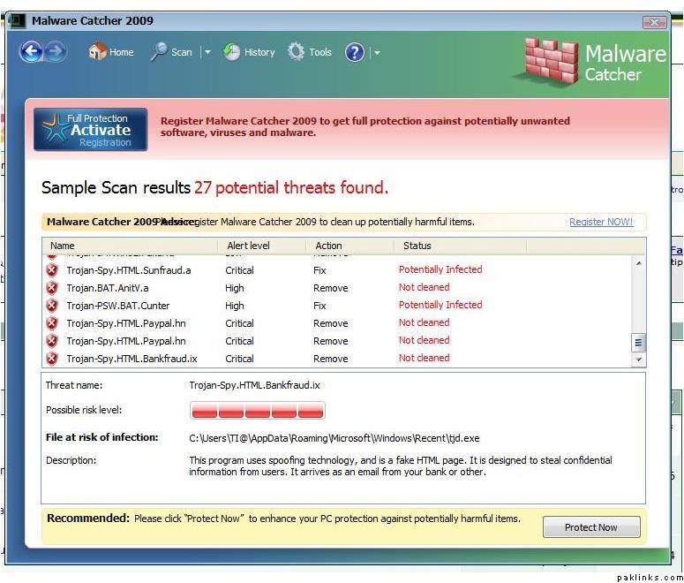The image size is (684, 583).
Task: Sort list by the Name column header
Action: tap(63, 246)
